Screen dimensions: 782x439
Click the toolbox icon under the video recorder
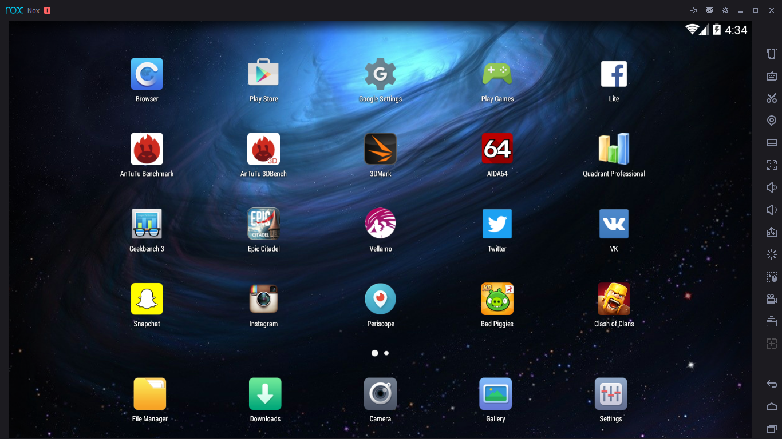(772, 321)
